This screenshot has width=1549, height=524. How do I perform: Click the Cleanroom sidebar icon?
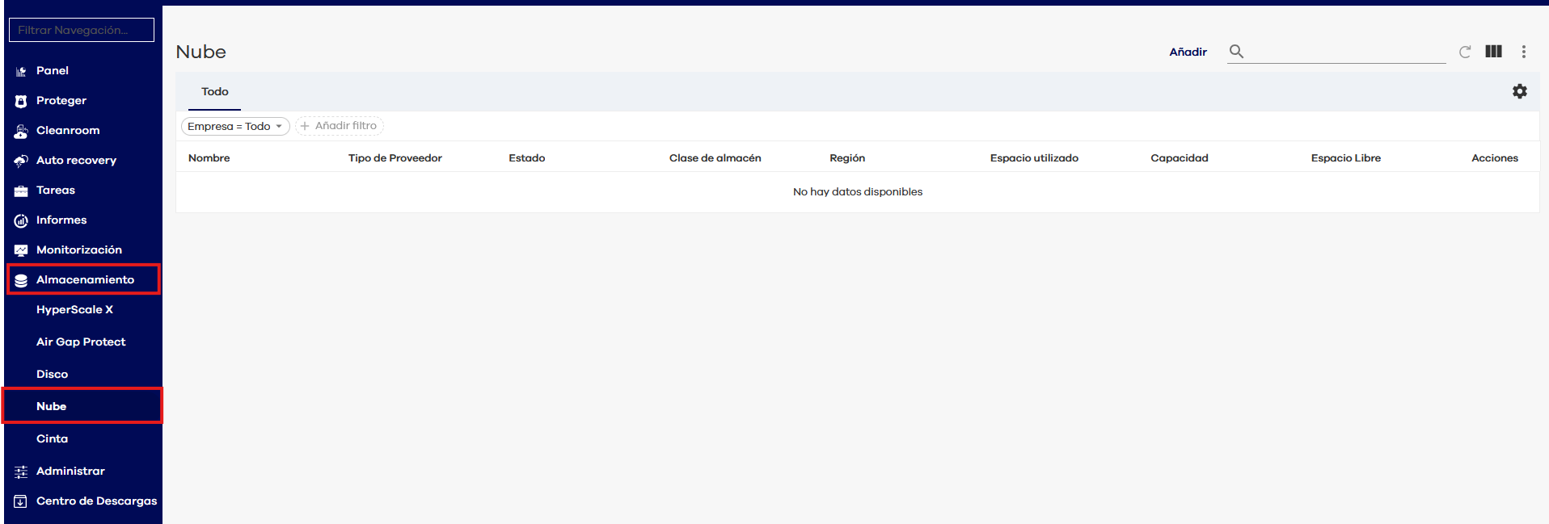tap(21, 131)
